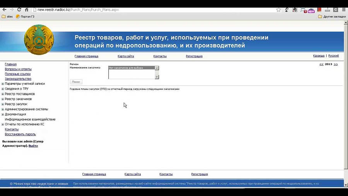
Task: Open the 'Портал ГЗ' bookmark
Action: (x=26, y=17)
